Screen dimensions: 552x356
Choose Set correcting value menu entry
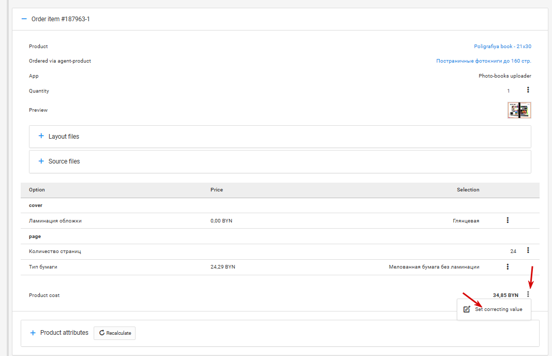point(494,309)
